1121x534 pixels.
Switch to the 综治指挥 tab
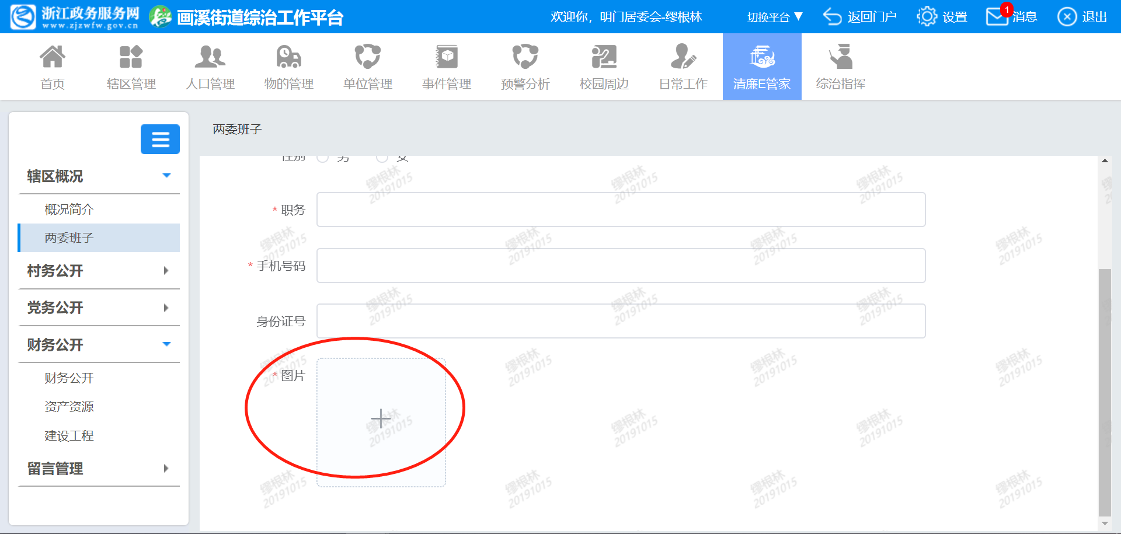pos(840,67)
